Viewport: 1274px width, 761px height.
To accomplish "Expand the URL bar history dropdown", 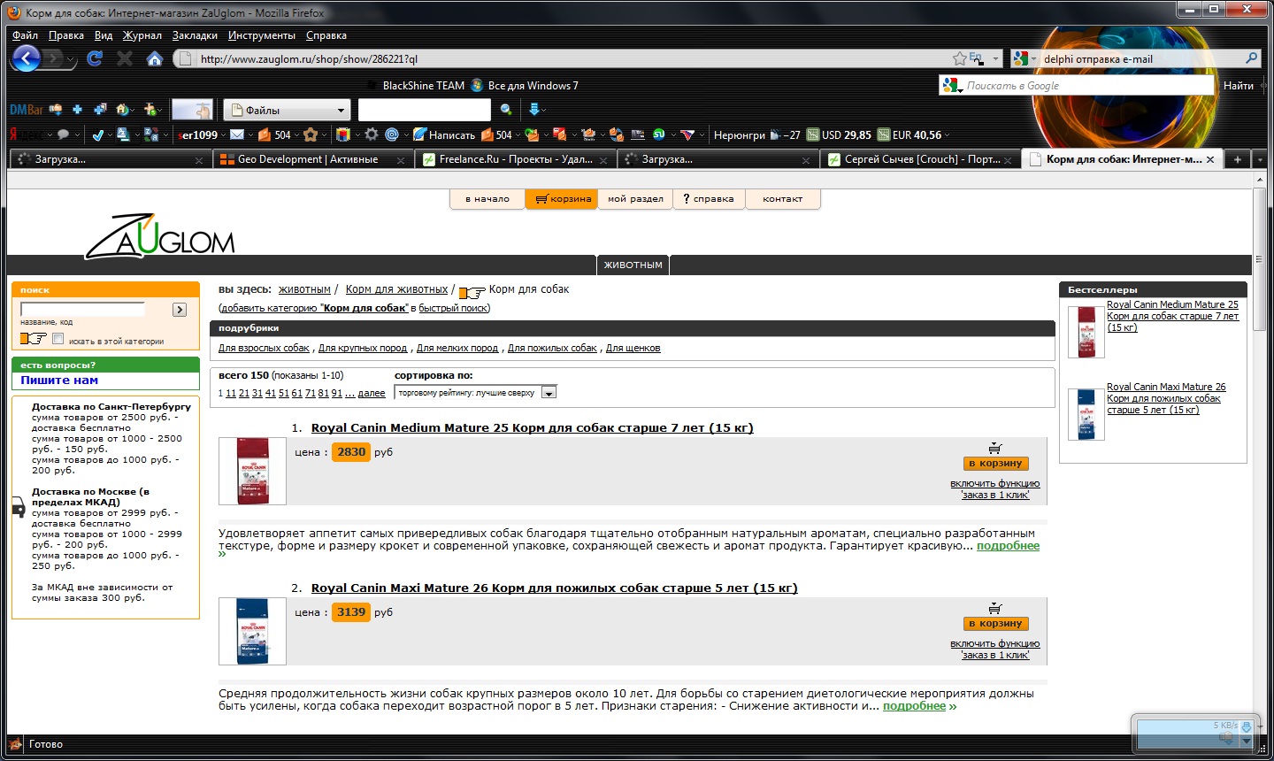I will 995,59.
